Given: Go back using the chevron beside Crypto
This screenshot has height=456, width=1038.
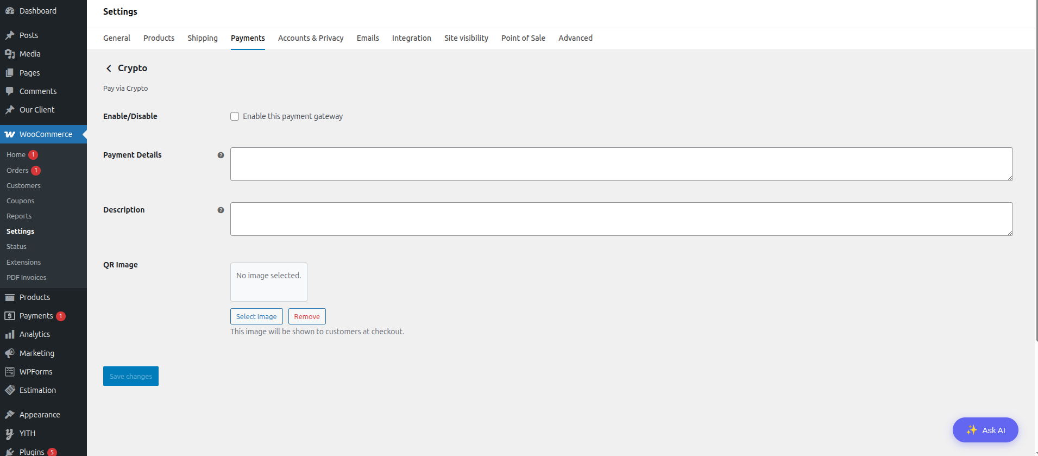Looking at the screenshot, I should point(109,68).
